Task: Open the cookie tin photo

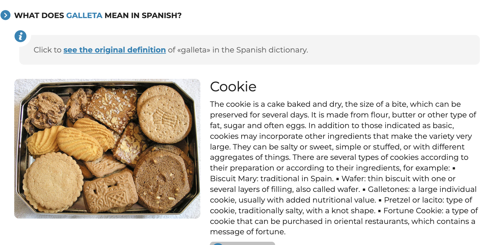Action: [x=107, y=149]
